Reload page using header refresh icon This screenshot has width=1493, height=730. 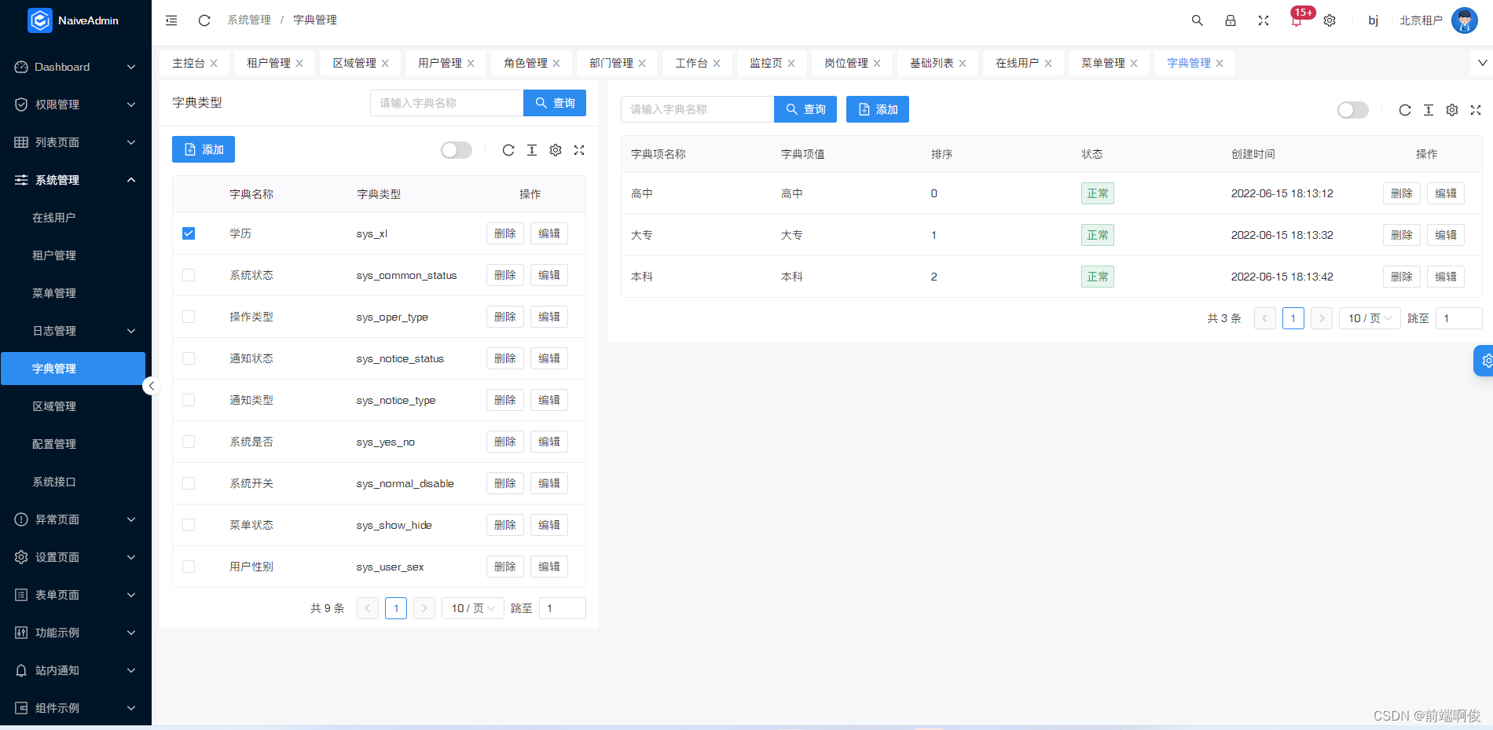click(x=204, y=20)
